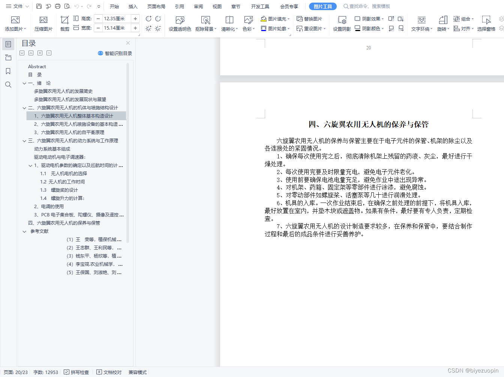
Task: Switch to the 开始 tab
Action: (x=114, y=6)
